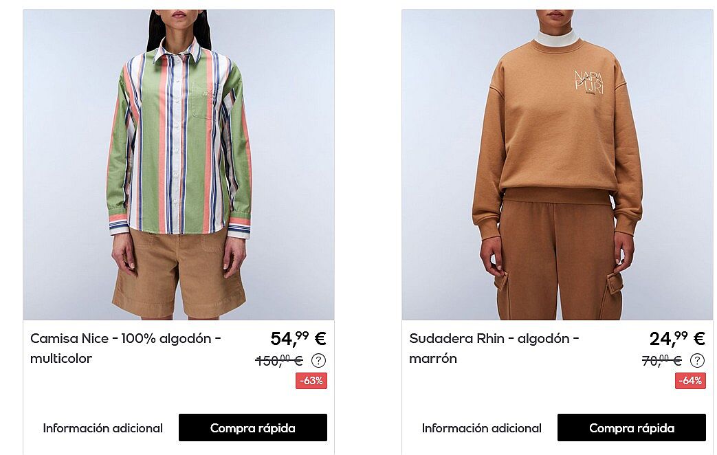
Task: Click the crossed-out 150,00 € original price
Action: click(279, 361)
